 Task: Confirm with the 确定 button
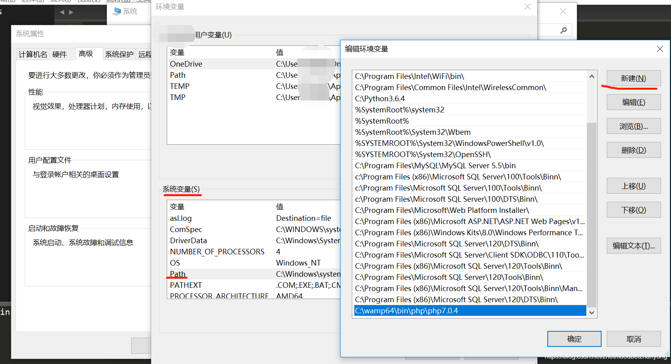(x=574, y=339)
